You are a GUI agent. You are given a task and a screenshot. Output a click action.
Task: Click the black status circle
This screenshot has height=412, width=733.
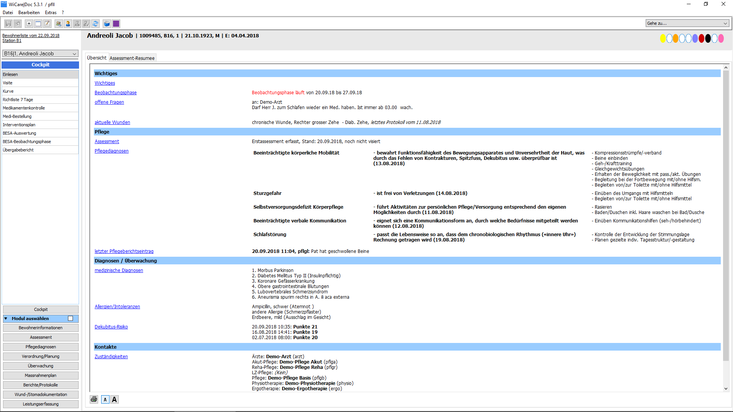tap(708, 39)
